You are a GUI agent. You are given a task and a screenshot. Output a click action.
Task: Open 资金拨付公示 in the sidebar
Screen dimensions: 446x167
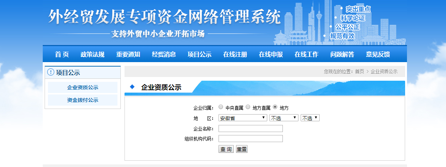coord(83,100)
